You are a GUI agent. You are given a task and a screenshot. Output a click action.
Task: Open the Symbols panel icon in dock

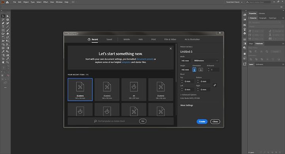coord(245,34)
